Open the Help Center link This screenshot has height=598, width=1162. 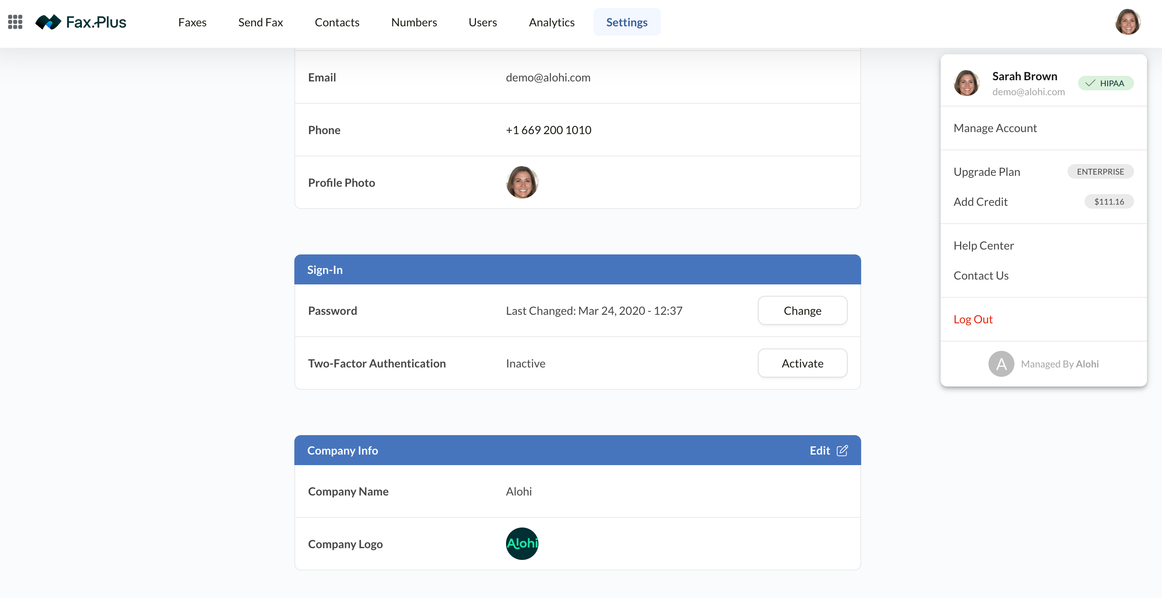[x=983, y=246]
